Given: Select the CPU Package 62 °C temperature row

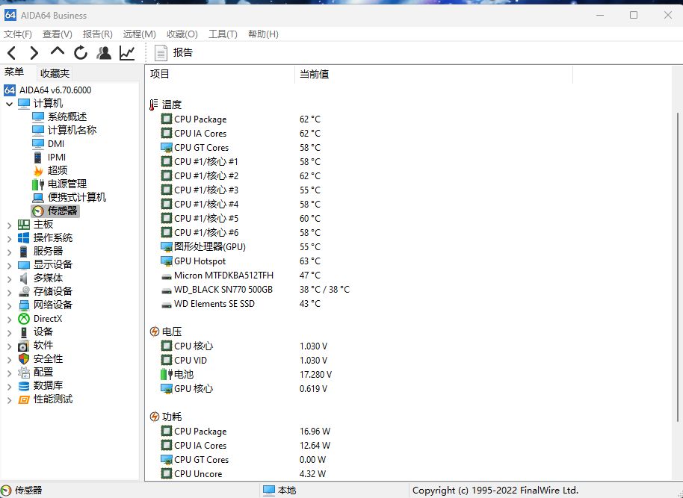Looking at the screenshot, I should pyautogui.click(x=242, y=119).
